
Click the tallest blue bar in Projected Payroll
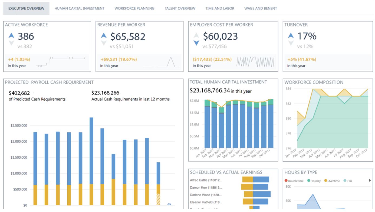91,151
